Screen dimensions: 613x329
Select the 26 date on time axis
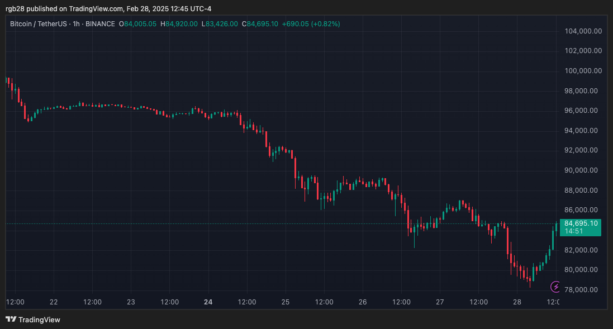click(x=363, y=302)
